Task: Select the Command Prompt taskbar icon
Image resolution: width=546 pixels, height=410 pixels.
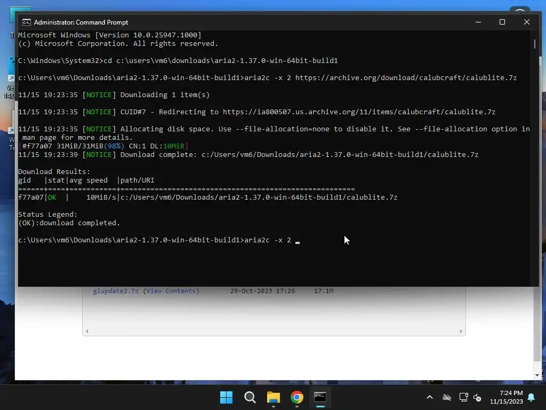Action: (x=320, y=397)
